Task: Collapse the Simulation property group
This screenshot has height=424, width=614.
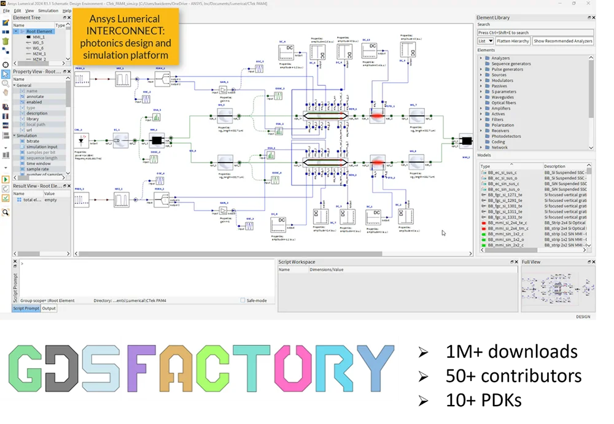Action: 15,136
